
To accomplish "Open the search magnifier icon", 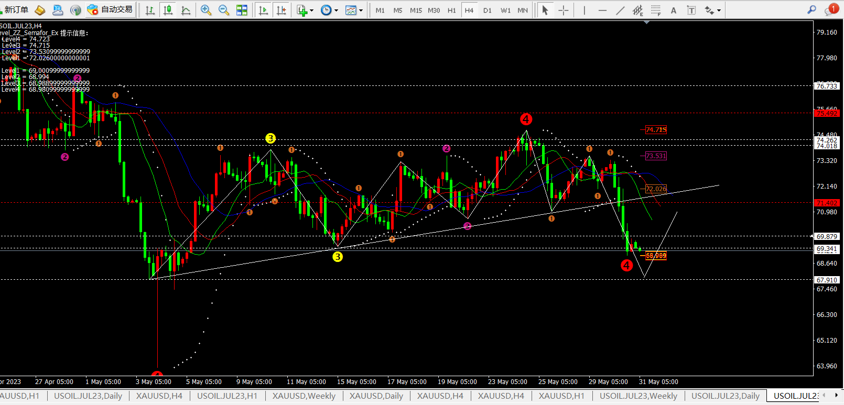I will click(x=811, y=9).
